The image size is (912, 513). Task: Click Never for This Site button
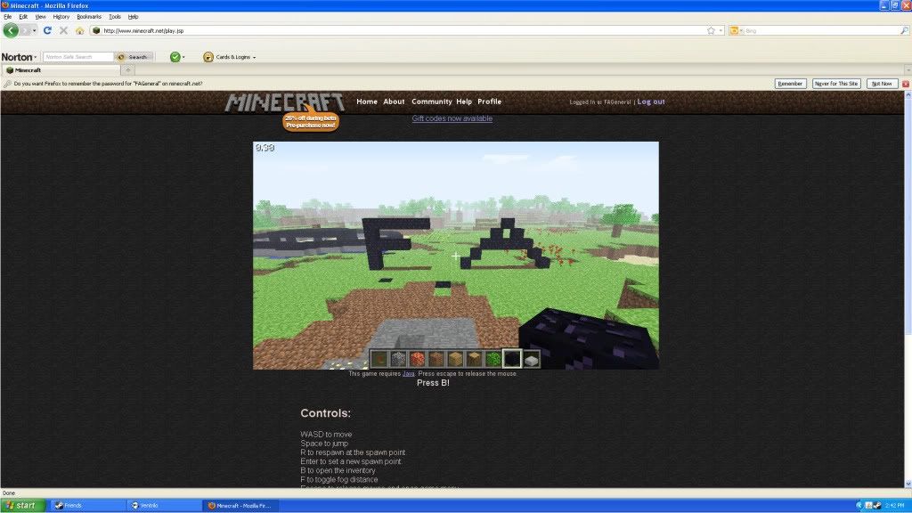(x=835, y=84)
